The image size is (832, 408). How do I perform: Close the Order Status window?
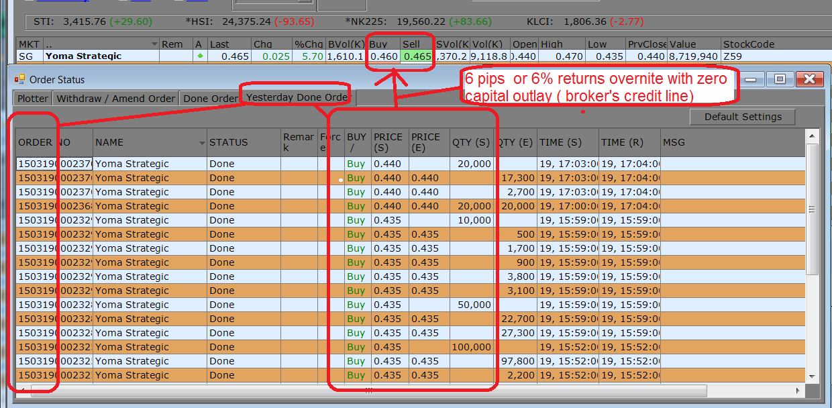(x=809, y=79)
